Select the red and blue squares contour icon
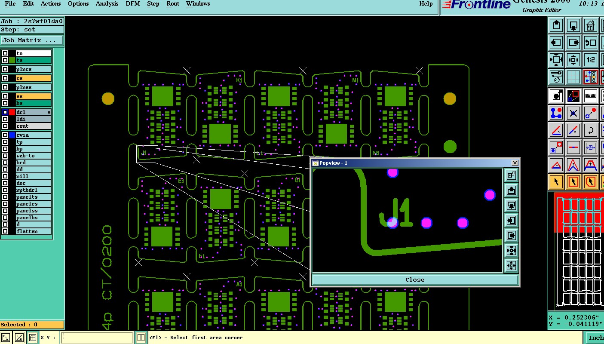This screenshot has height=344, width=604. point(573,96)
